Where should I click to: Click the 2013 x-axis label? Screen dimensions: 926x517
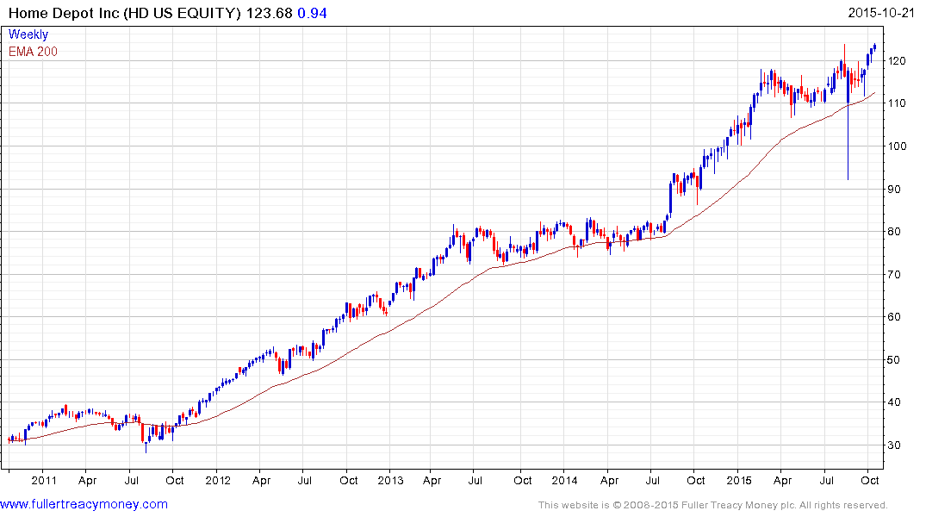(x=390, y=480)
